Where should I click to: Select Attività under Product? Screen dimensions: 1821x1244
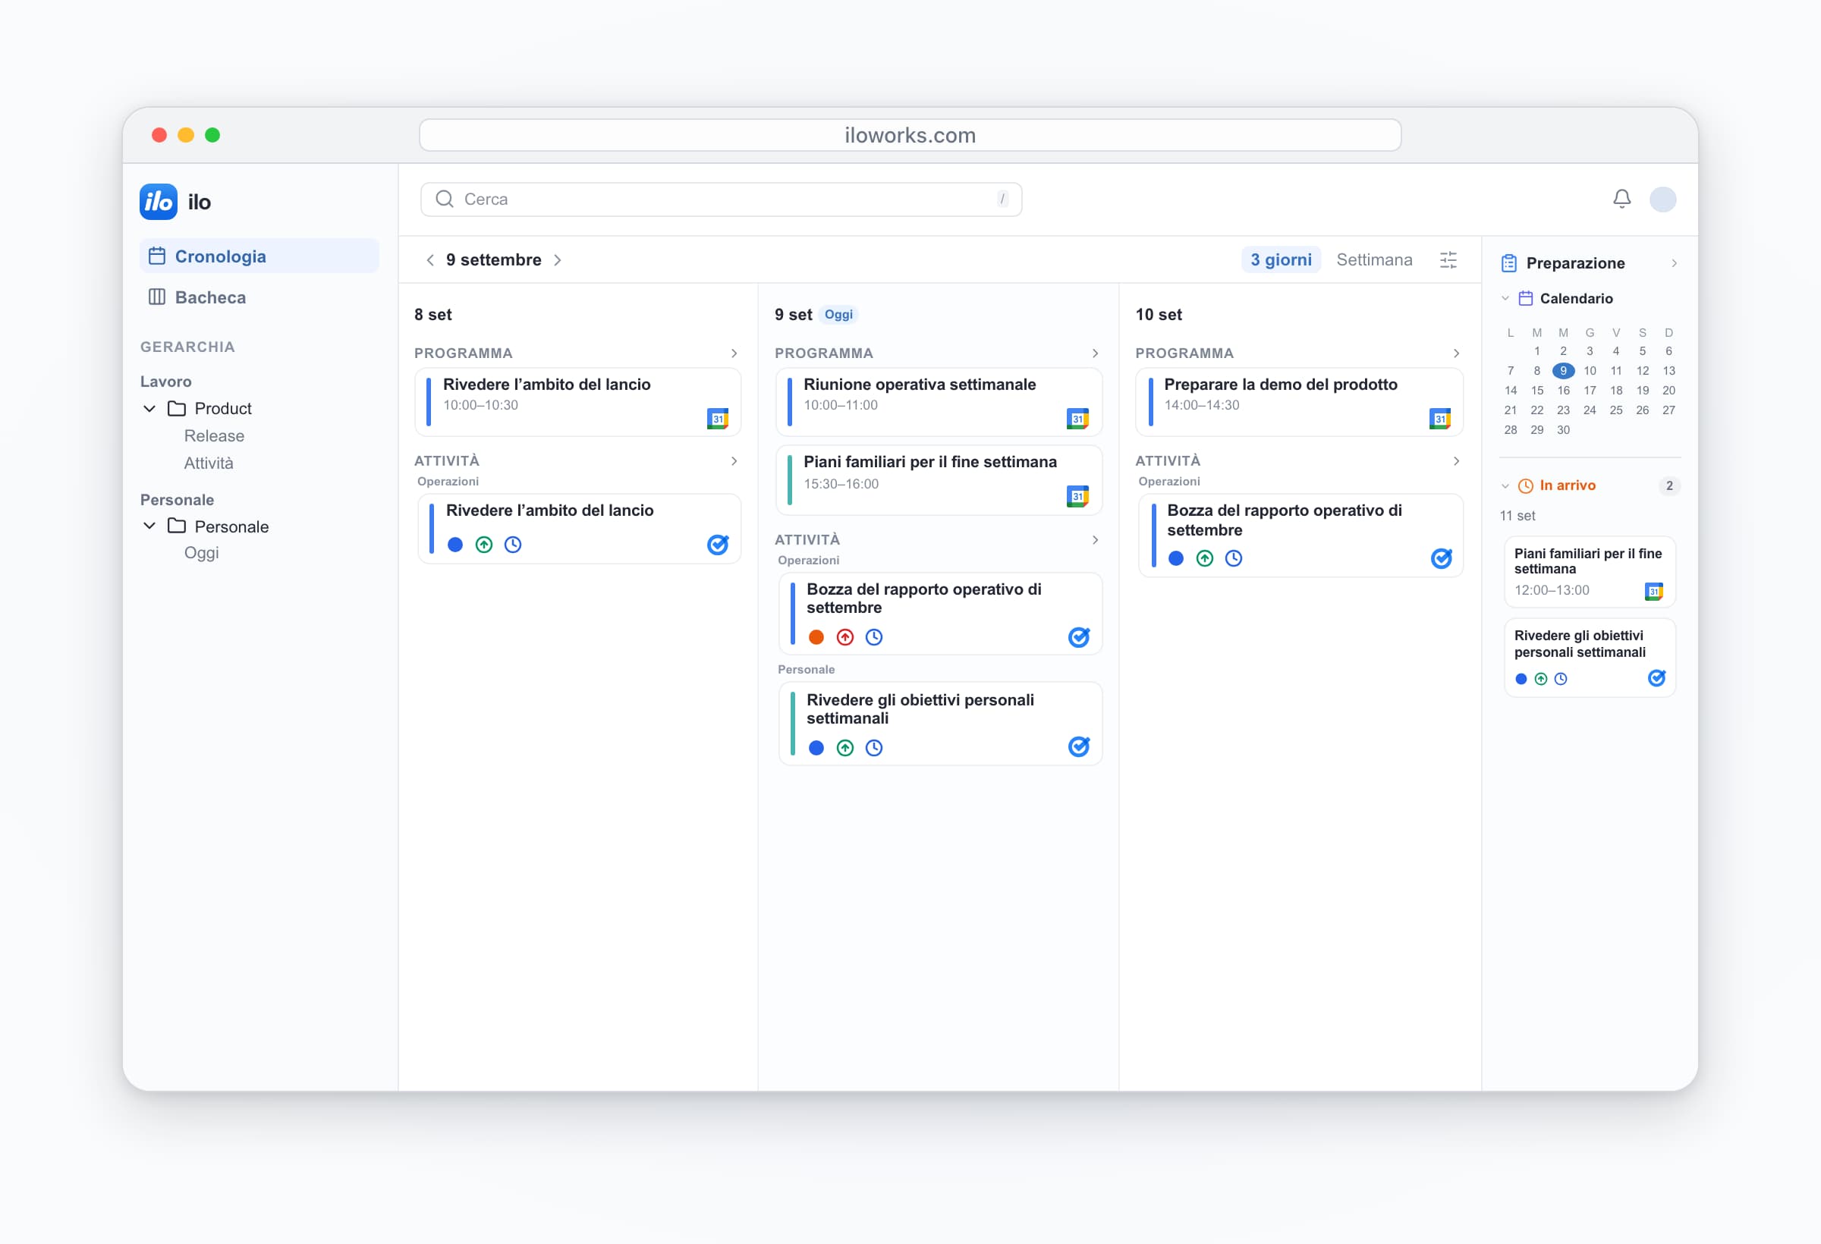(x=209, y=463)
